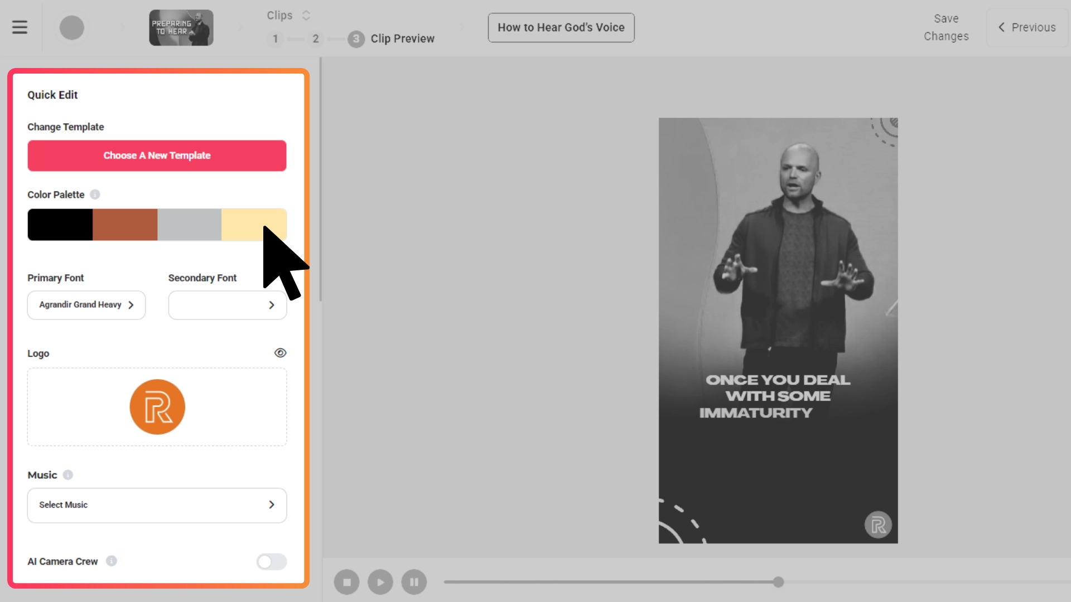Play the clip preview
The width and height of the screenshot is (1071, 602).
[380, 582]
